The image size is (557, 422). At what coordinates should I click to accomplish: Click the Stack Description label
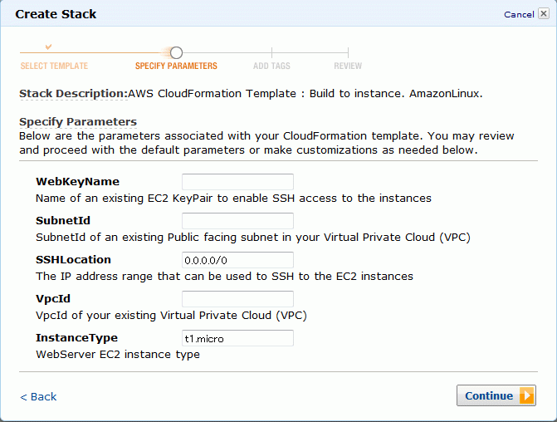coord(73,94)
